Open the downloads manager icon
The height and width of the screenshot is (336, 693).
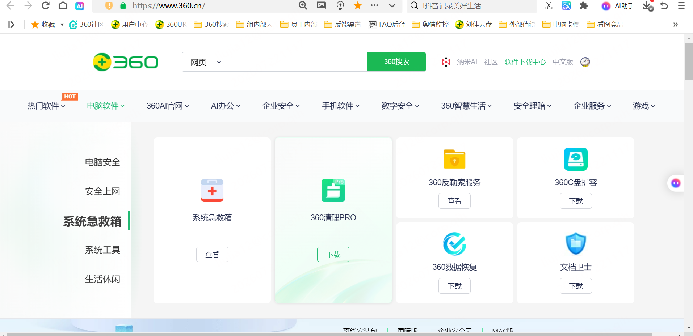coord(648,6)
